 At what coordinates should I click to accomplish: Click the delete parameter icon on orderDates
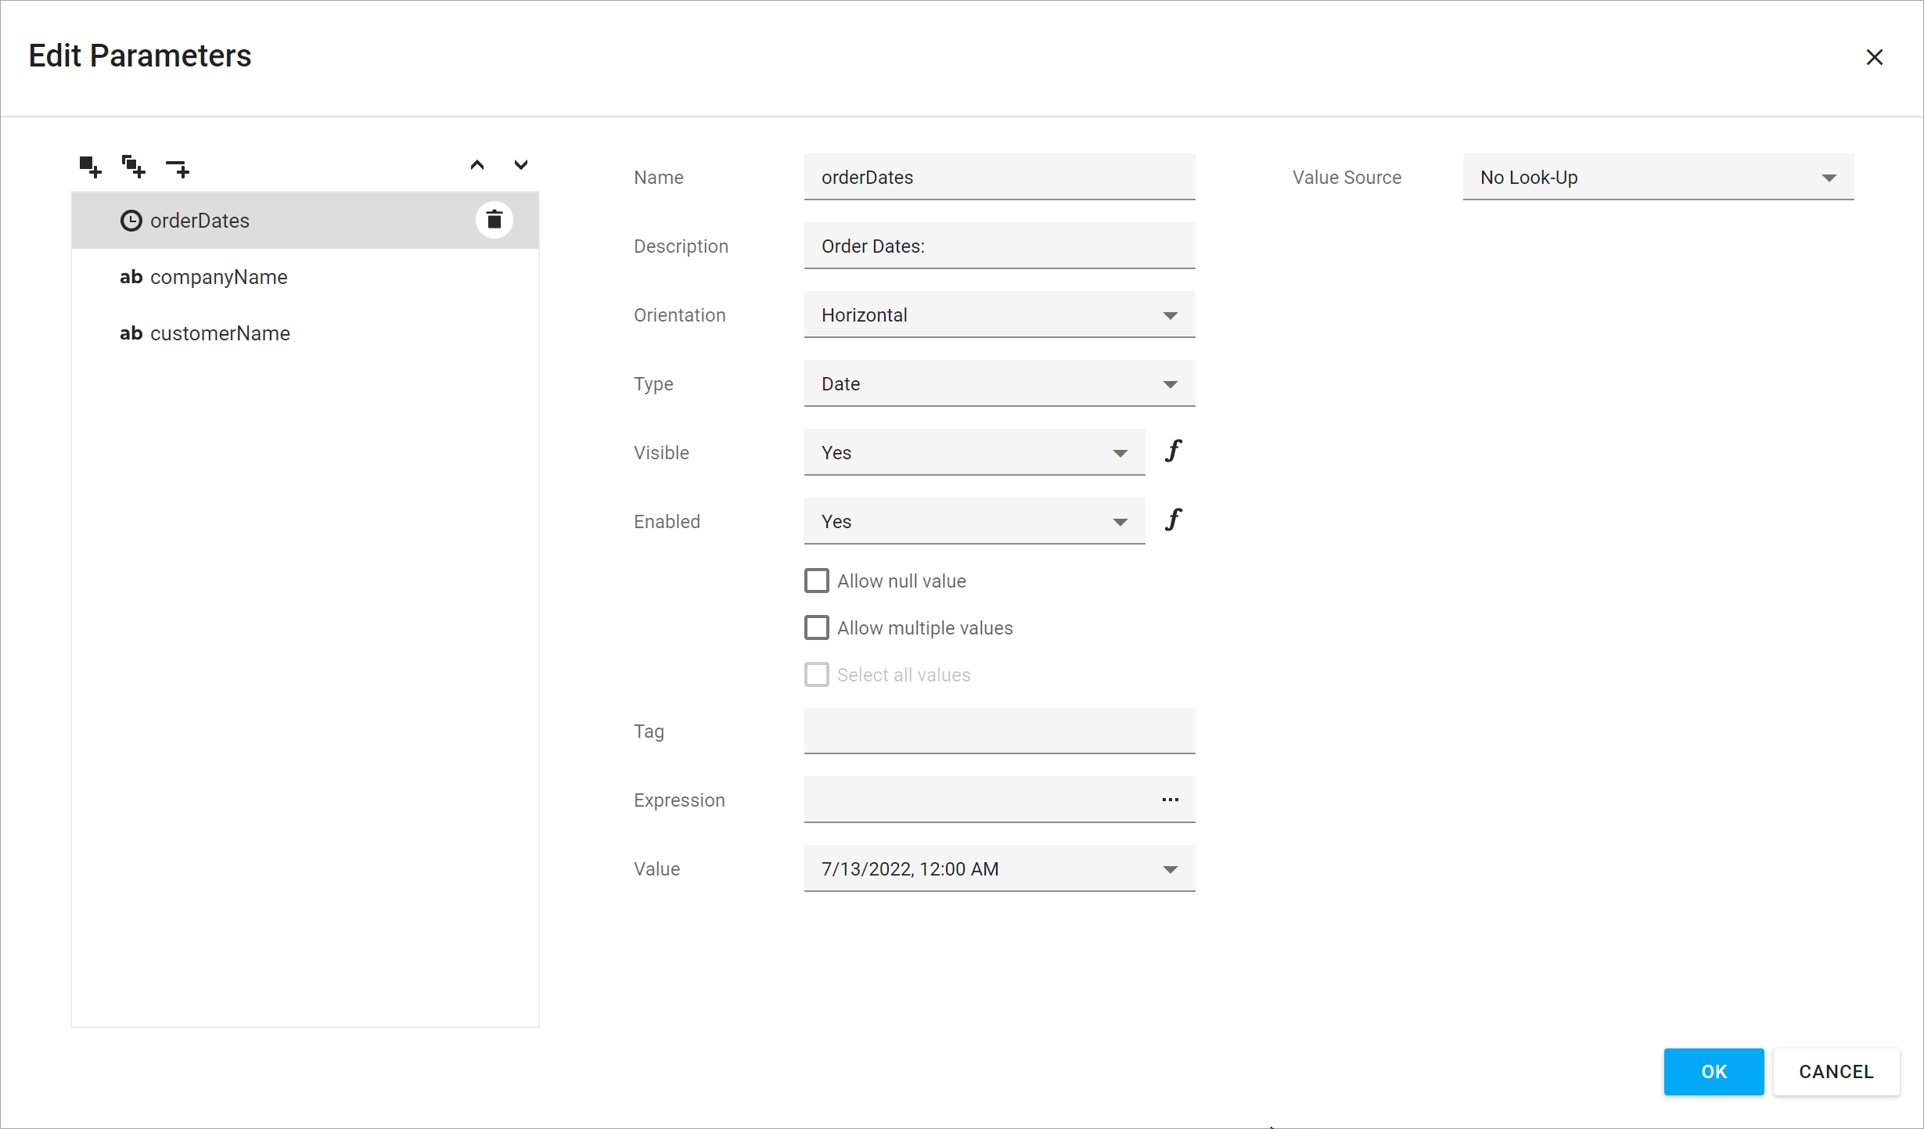[x=496, y=219]
